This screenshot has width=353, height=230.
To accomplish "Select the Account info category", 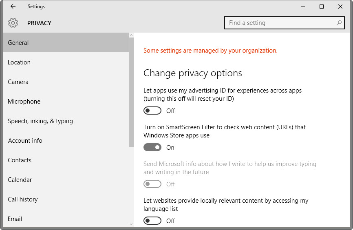I will 25,141.
